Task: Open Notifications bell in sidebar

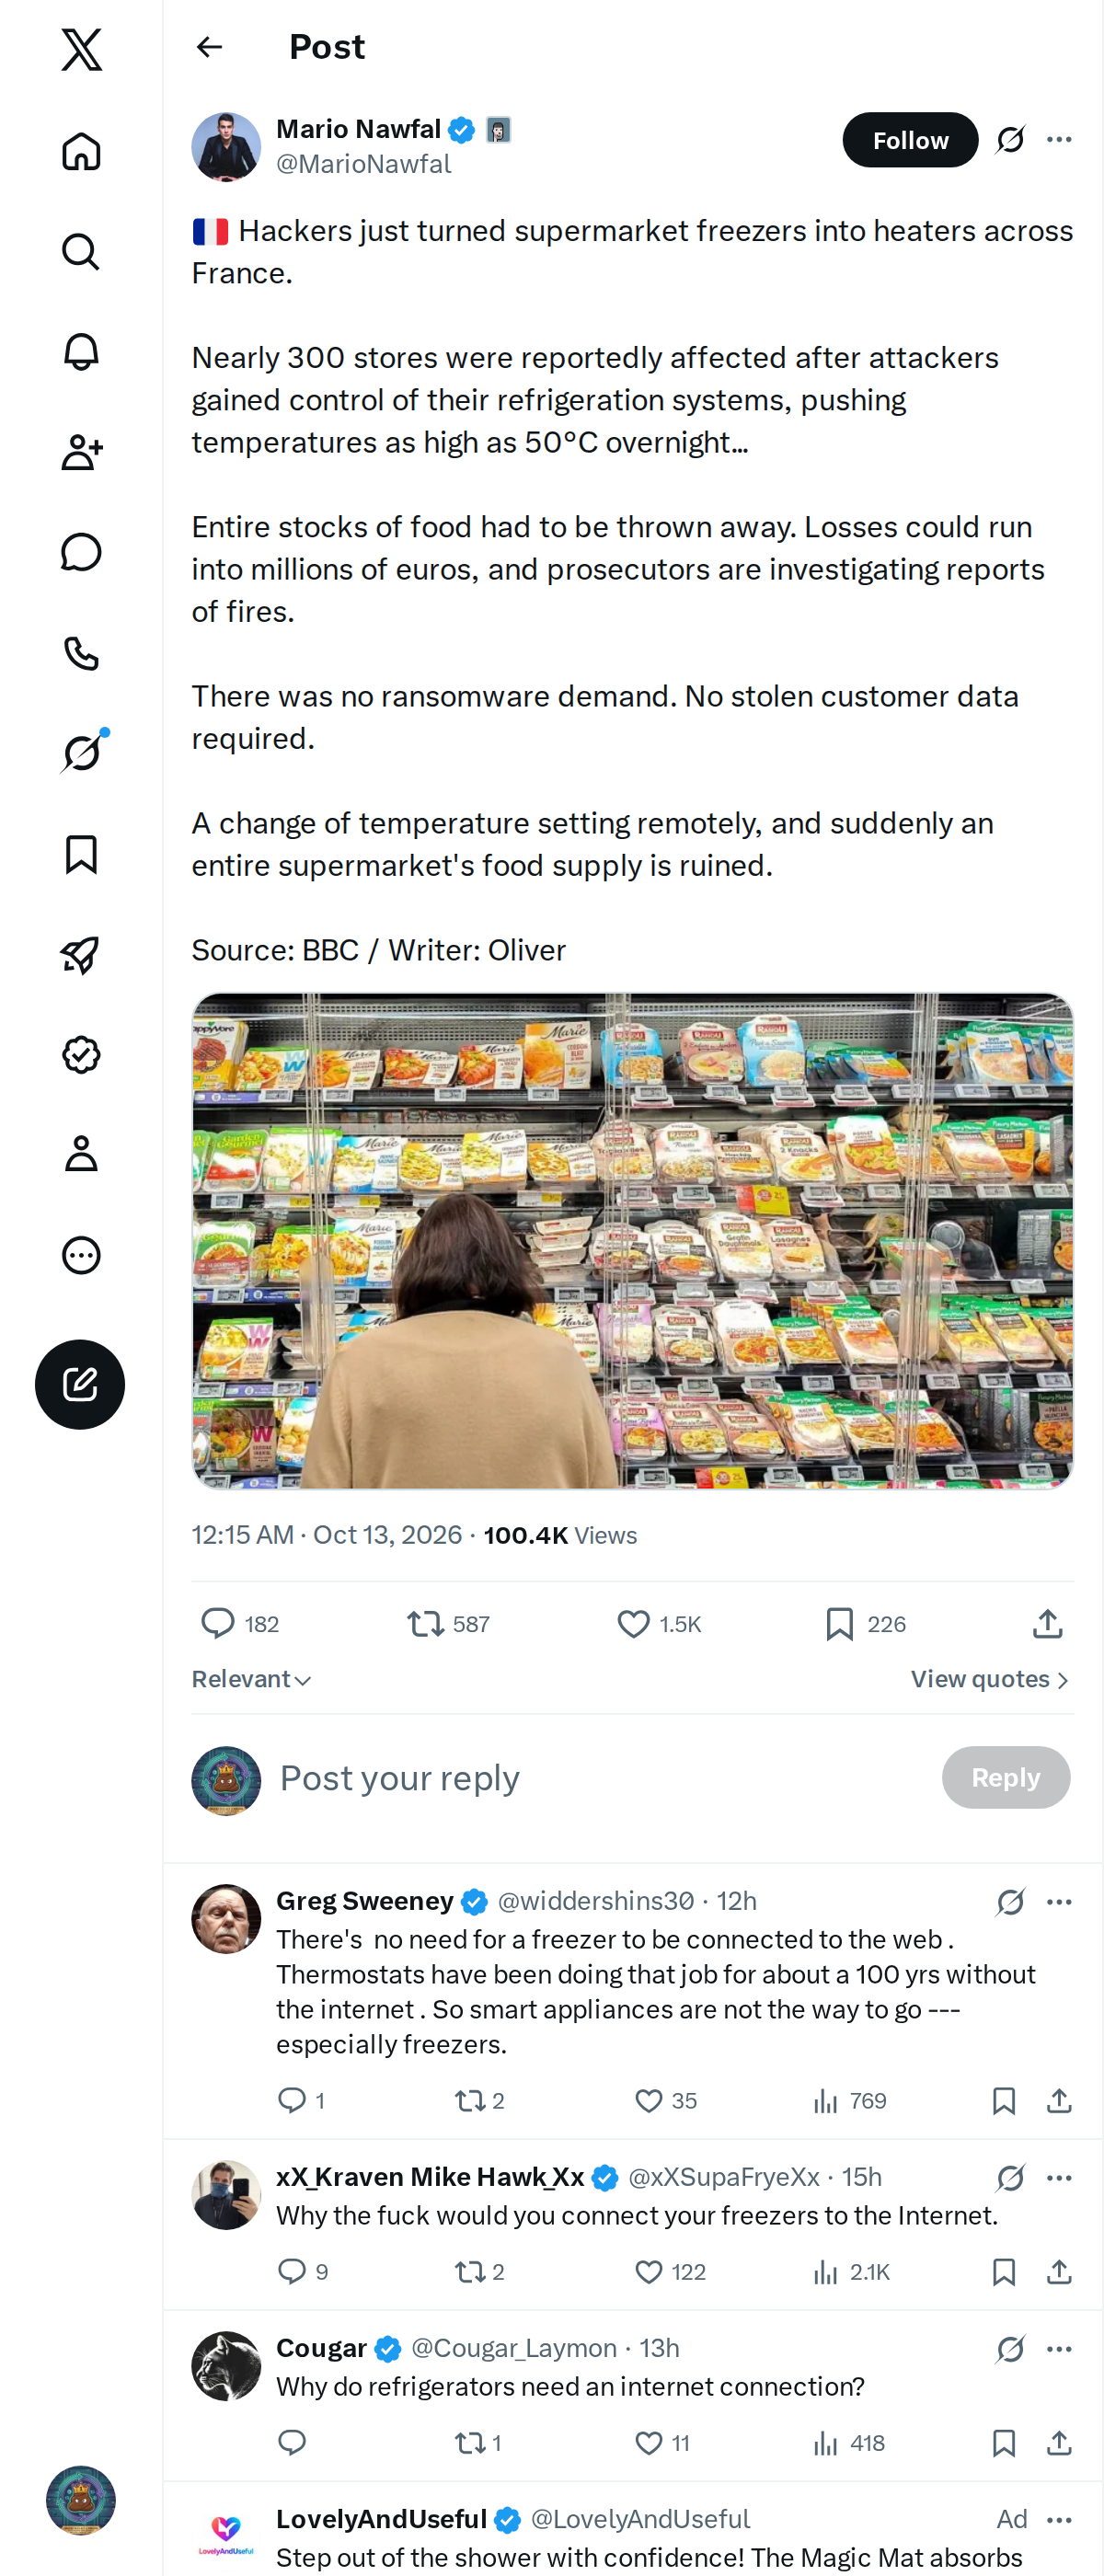Action: pos(81,352)
